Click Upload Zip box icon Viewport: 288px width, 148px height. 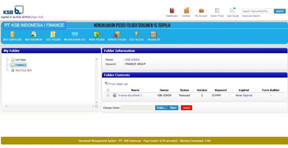coord(154,34)
